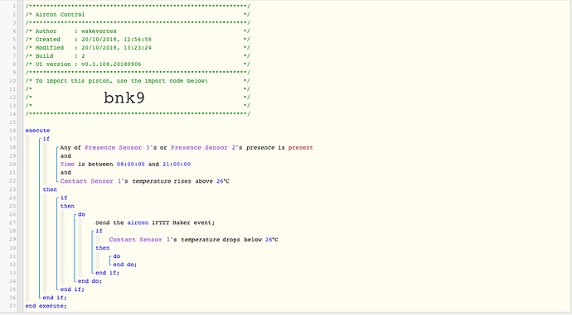Select the 21:00:00 end time

pos(177,165)
